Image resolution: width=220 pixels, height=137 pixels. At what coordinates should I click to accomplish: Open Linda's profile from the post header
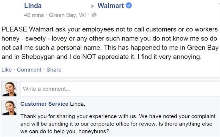33,6
